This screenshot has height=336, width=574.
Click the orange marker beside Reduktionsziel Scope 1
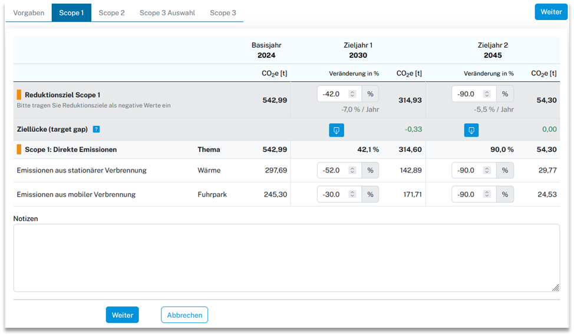19,95
